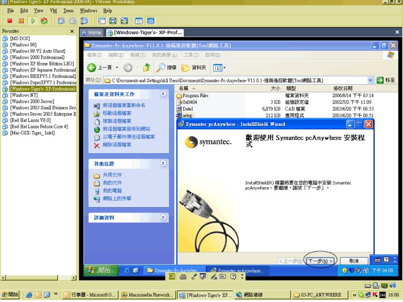Click the green Power On play icon
The height and width of the screenshot is (302, 403).
click(33, 21)
